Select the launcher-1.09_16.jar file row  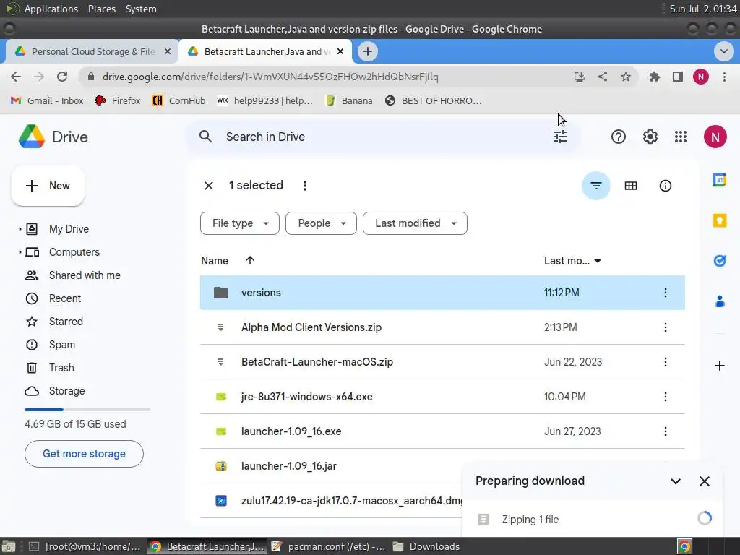pos(443,466)
